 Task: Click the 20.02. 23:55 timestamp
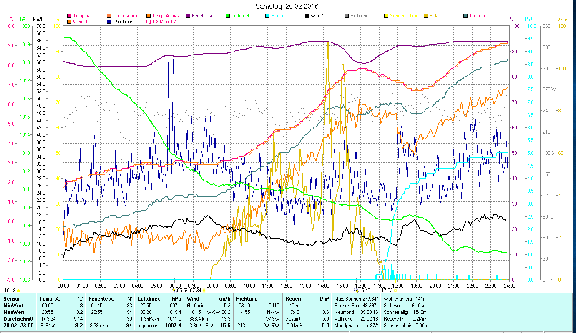click(19, 326)
